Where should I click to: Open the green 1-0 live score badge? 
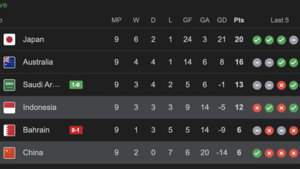(x=76, y=85)
